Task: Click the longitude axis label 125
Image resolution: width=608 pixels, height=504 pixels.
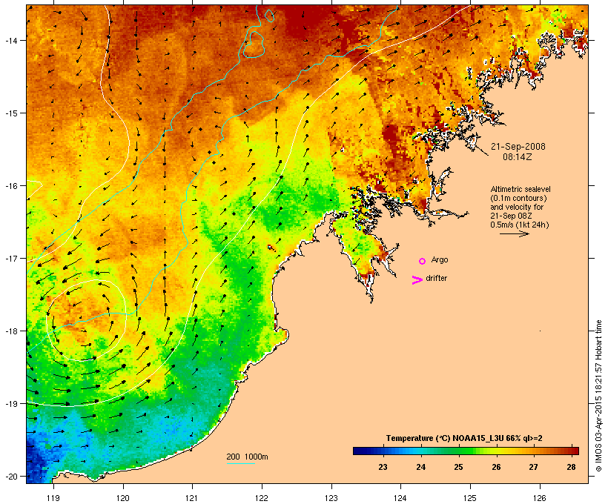Action: [x=470, y=498]
